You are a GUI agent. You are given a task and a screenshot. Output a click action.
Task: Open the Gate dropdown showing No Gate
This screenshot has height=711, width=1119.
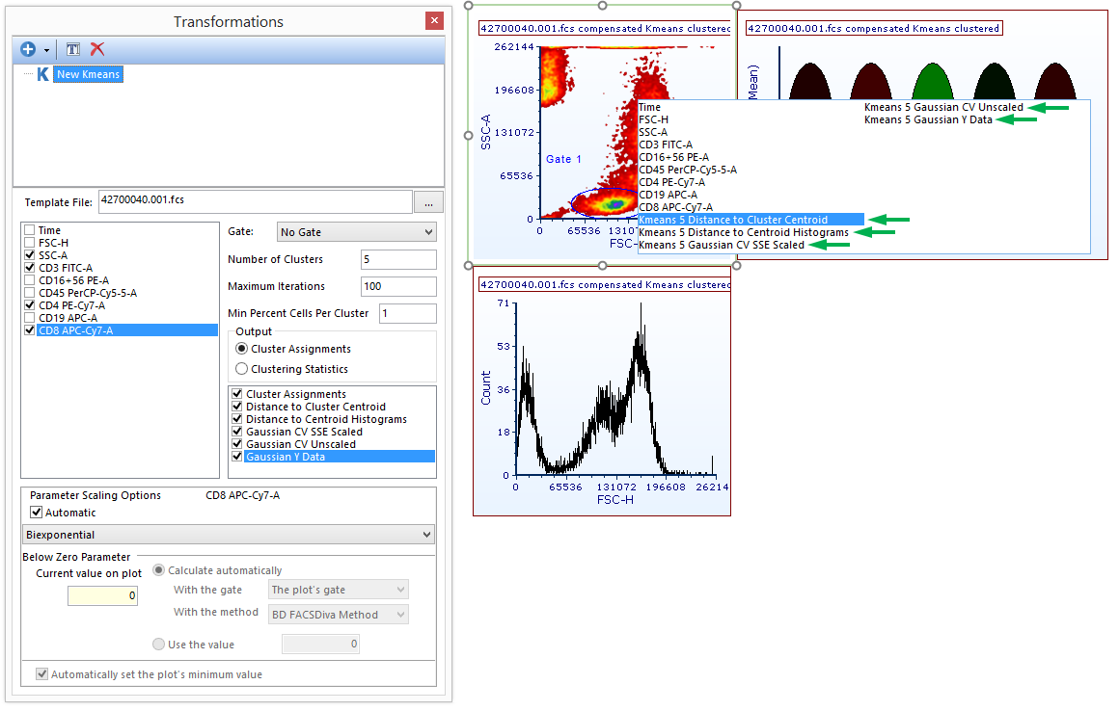(356, 232)
